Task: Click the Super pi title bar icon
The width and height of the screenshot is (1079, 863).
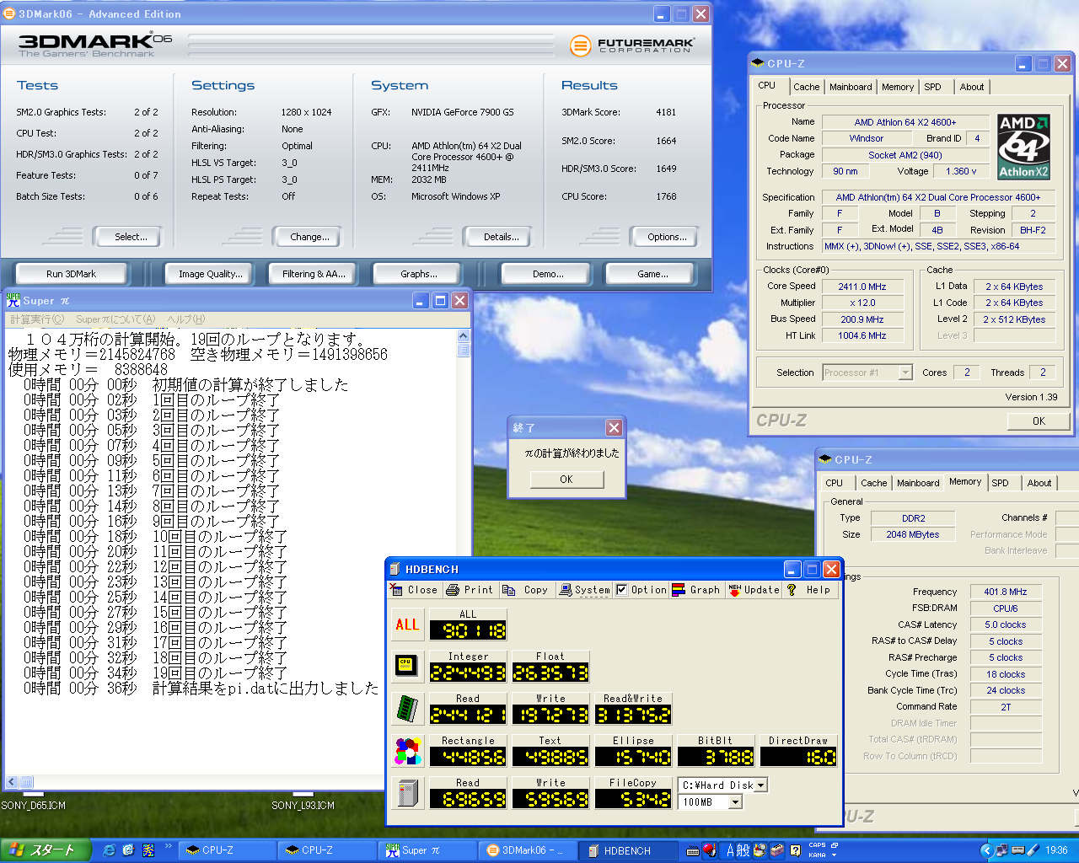Action: click(13, 300)
